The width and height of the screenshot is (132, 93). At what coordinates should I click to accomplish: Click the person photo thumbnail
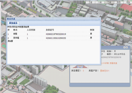[80, 67]
